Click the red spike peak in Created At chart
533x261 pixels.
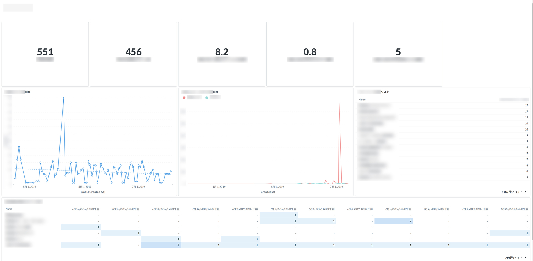[339, 104]
